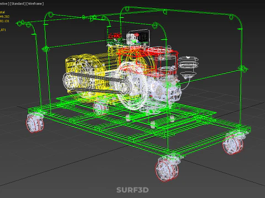Select the large white engine flywheel
The image size is (265, 198).
click(x=132, y=86)
